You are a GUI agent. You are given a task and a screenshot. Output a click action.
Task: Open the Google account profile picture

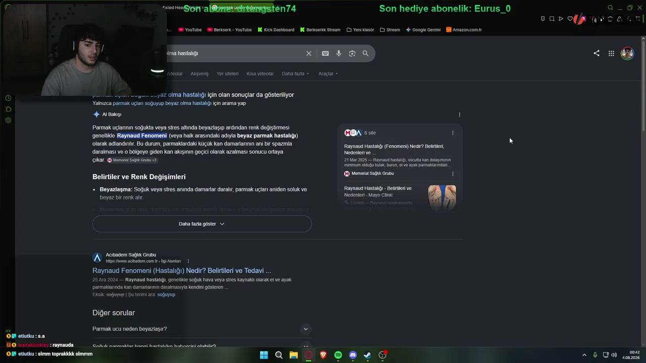tap(627, 53)
